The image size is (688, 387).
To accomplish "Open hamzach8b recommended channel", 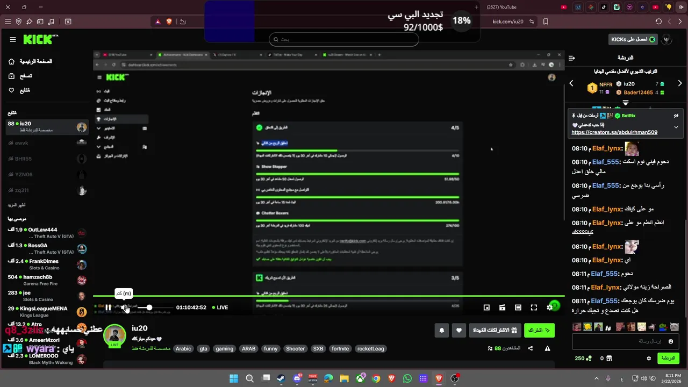I will point(47,280).
